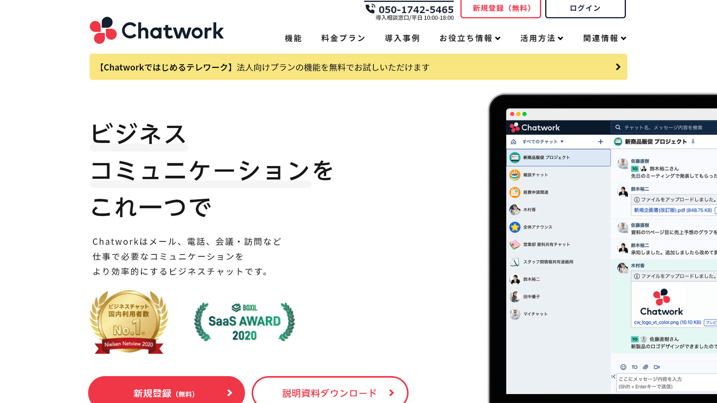Screen dimensions: 717x403
Task: Click the yellow telework announcement banner text
Action: pos(264,67)
